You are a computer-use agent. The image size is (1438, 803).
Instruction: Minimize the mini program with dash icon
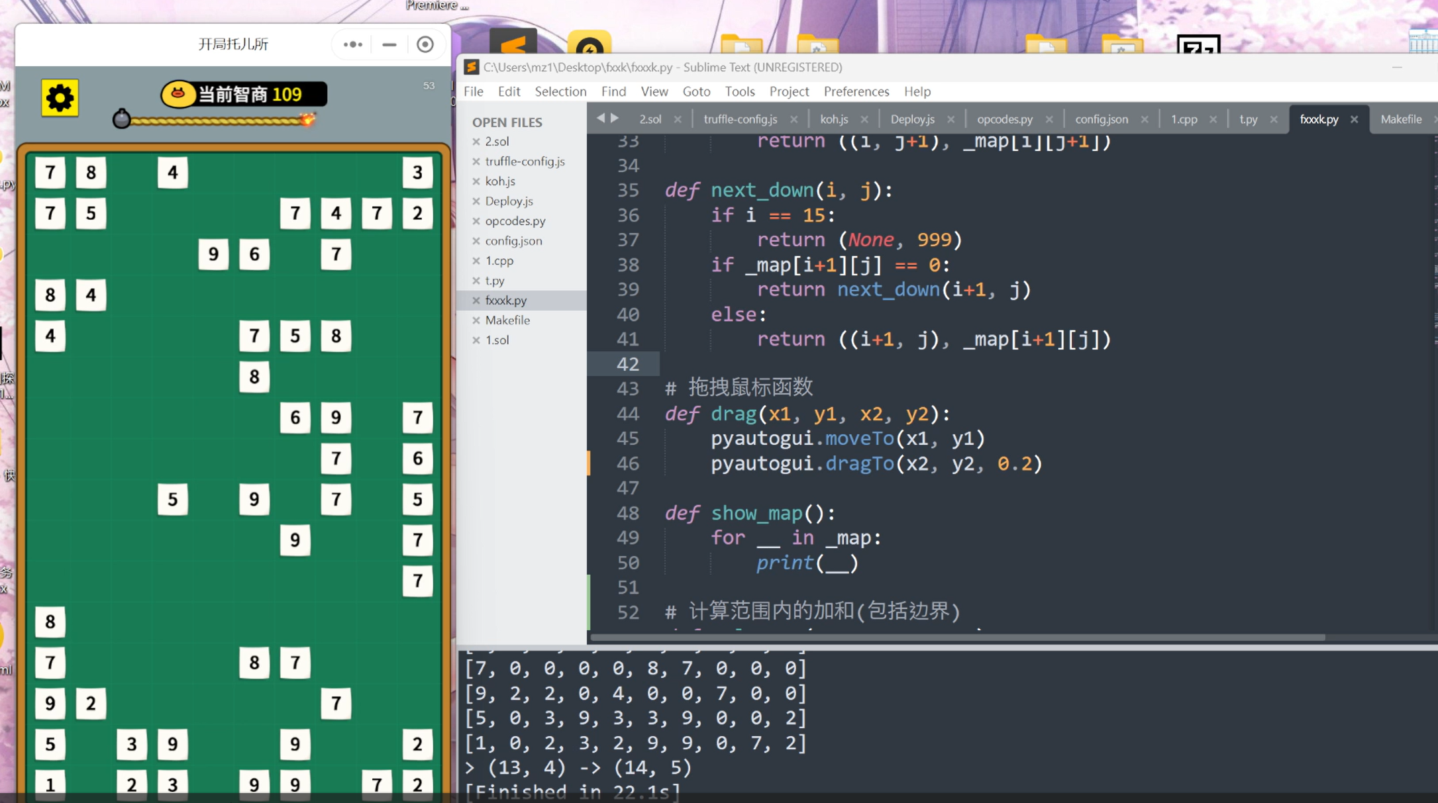[x=389, y=44]
